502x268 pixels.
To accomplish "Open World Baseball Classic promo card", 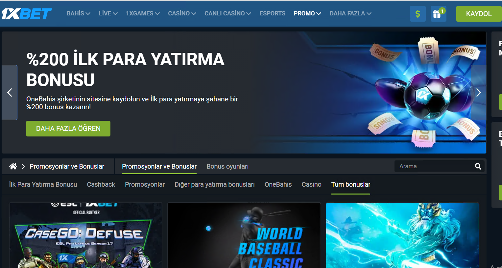I will (244, 235).
